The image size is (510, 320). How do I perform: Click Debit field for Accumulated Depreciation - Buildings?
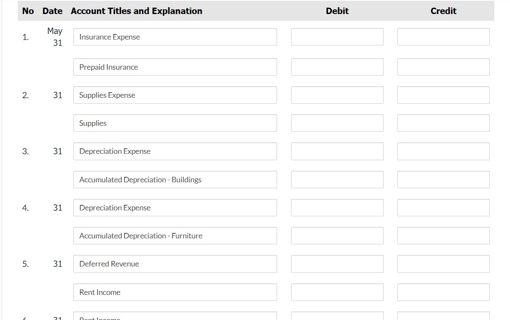pos(337,180)
